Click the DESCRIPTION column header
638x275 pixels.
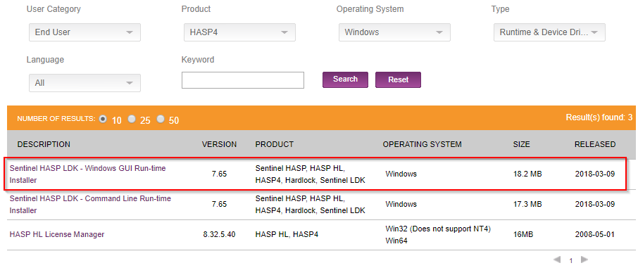44,144
